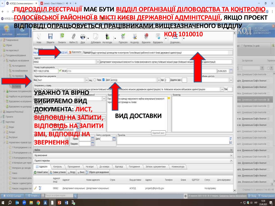Select the Протягом 2-х днів radio option
This screenshot has height=206, width=275.
point(242,46)
